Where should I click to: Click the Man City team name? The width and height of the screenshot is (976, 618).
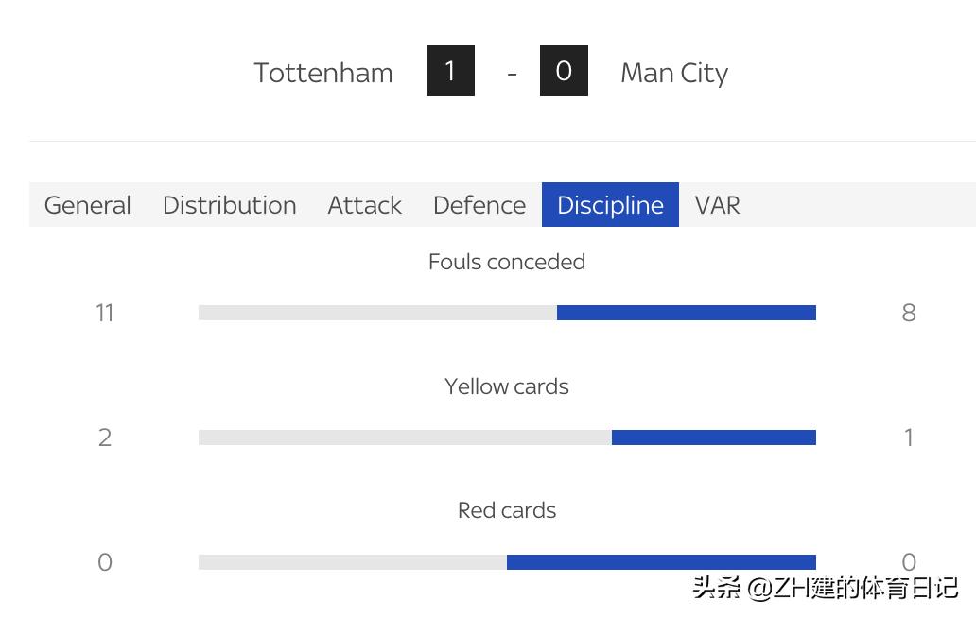coord(673,73)
